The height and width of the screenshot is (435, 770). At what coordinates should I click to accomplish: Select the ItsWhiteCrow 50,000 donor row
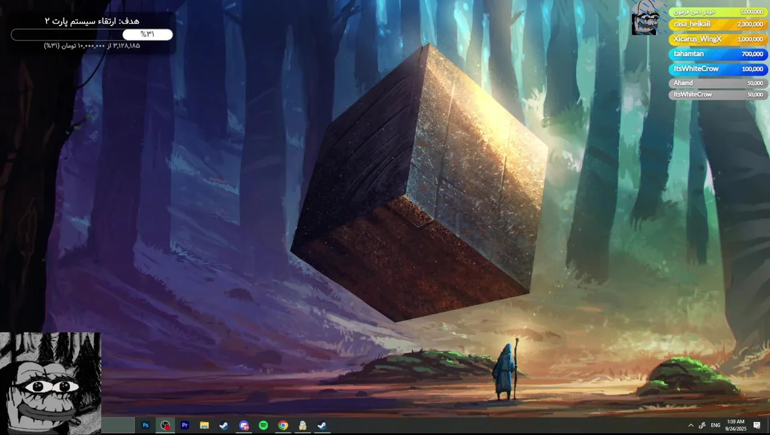click(718, 94)
